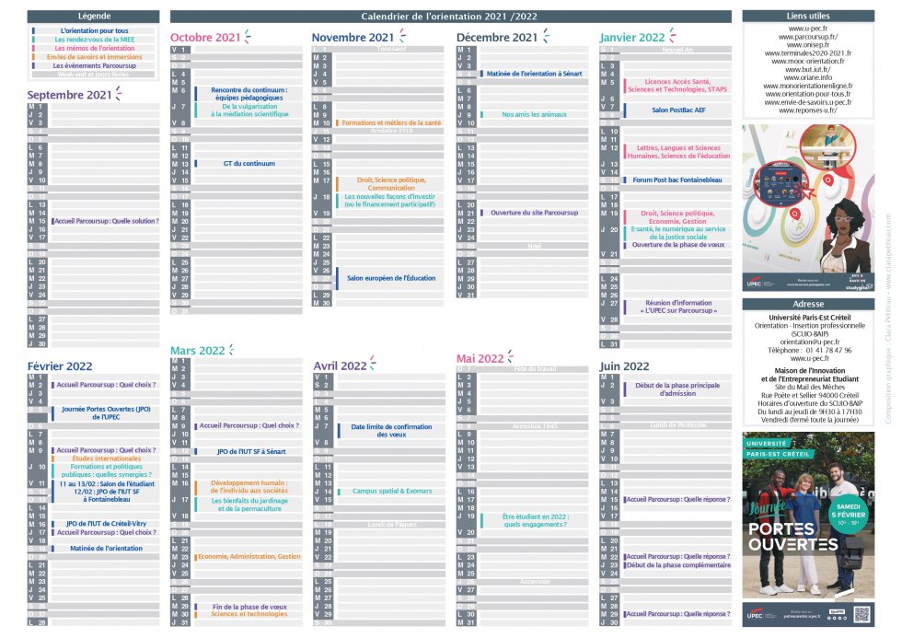Select the Facebook icon on the JPO poster
Screen dimensions: 902x638
click(828, 619)
